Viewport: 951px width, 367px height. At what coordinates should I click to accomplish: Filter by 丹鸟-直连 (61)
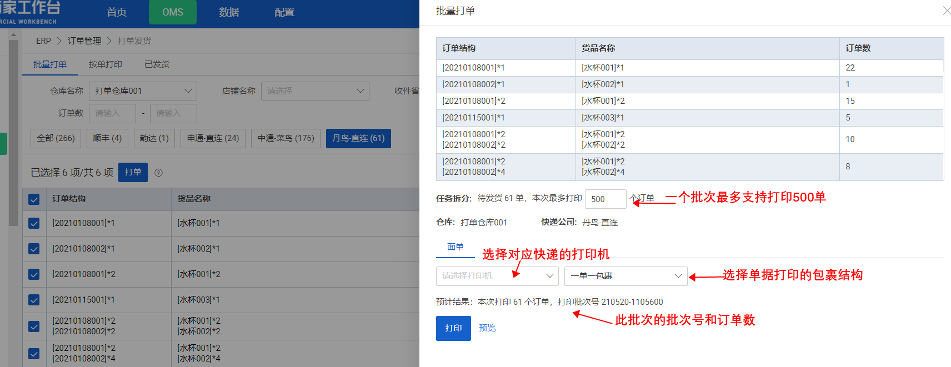[358, 138]
